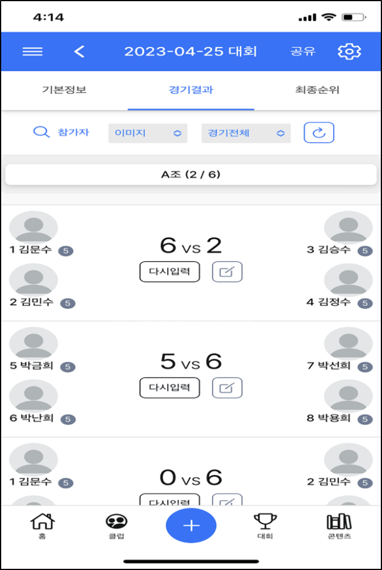Expand the 경기전체 dropdown

246,133
